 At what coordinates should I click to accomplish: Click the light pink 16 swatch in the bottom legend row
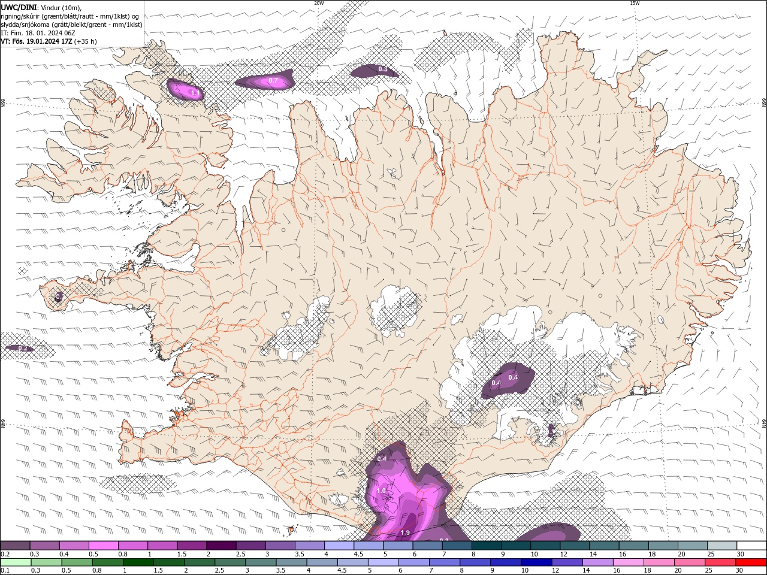click(x=629, y=562)
